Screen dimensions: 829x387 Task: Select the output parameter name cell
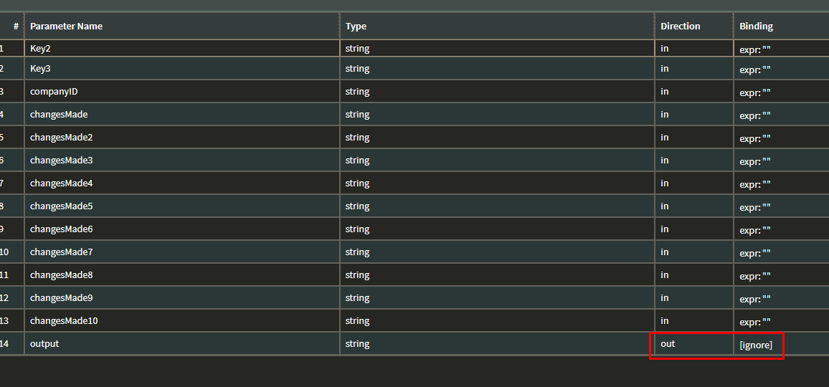182,344
